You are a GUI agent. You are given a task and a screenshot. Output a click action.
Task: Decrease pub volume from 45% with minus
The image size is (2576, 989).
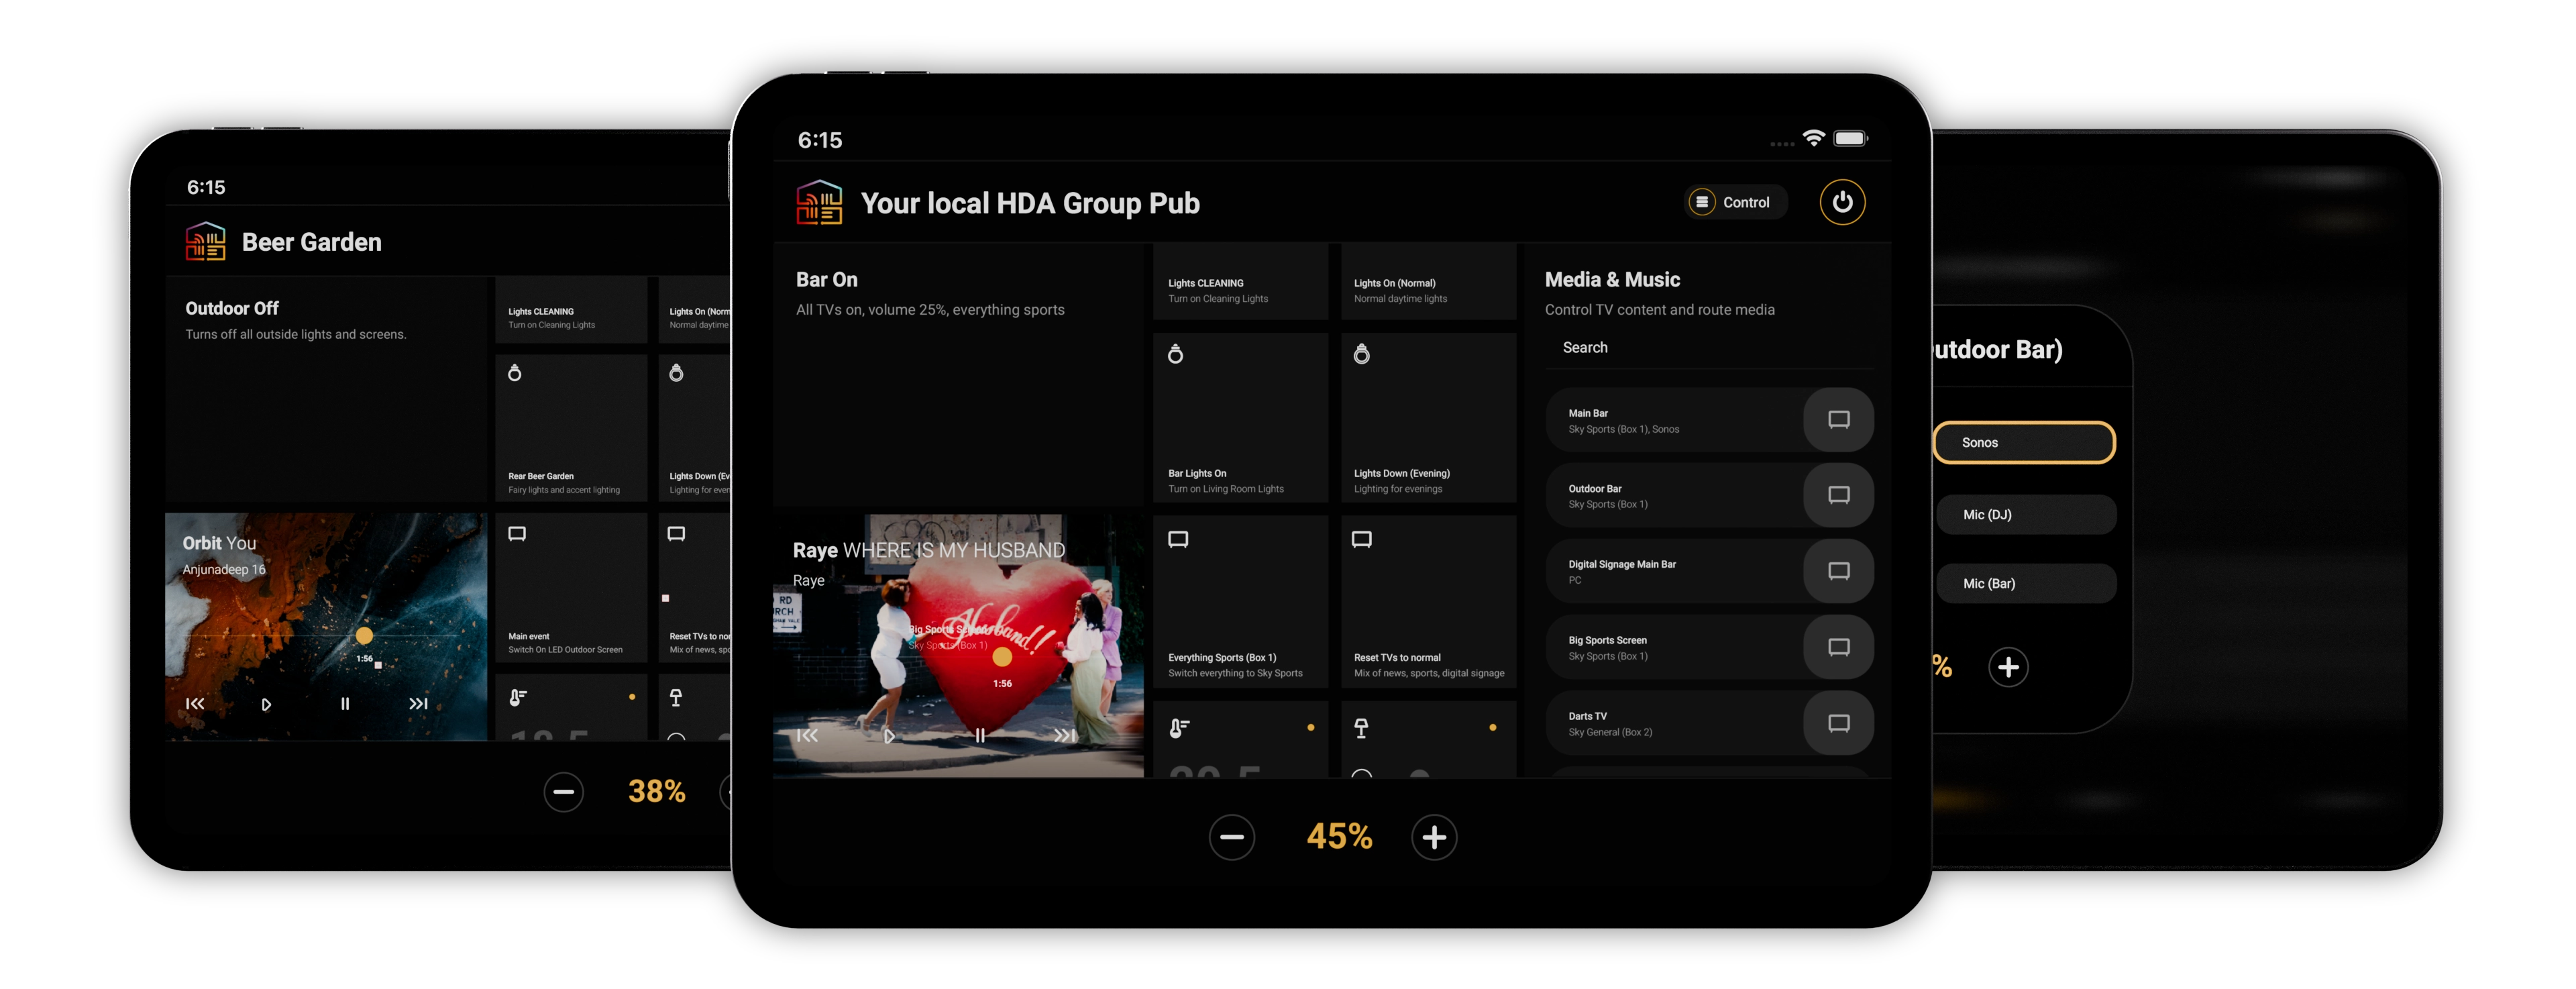[x=1231, y=837]
